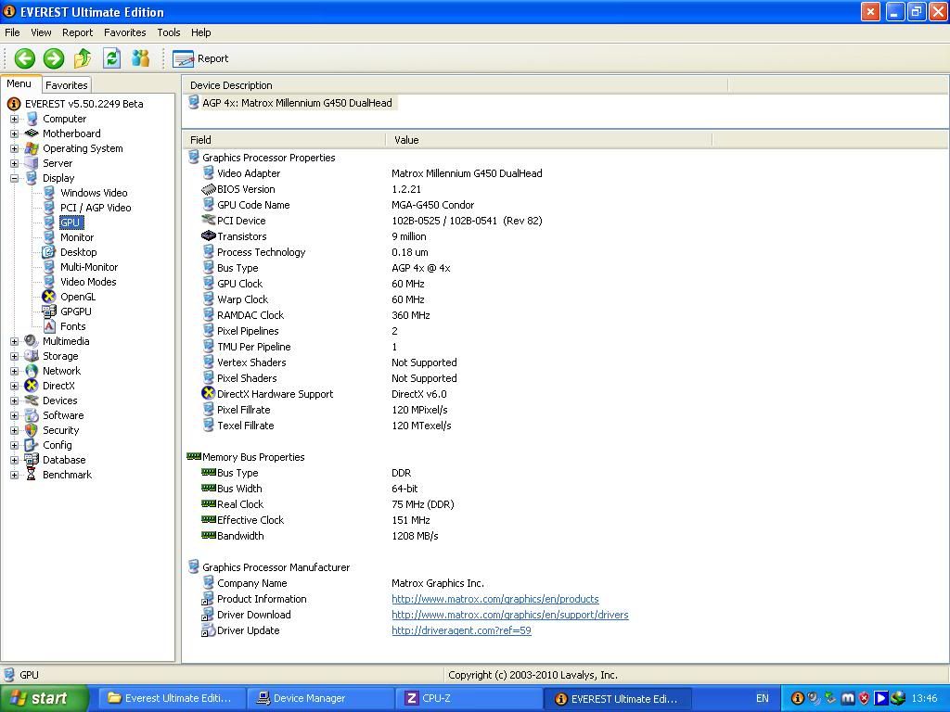Viewport: 950px width, 712px height.
Task: Expand the Multimedia tree node
Action: tap(14, 341)
